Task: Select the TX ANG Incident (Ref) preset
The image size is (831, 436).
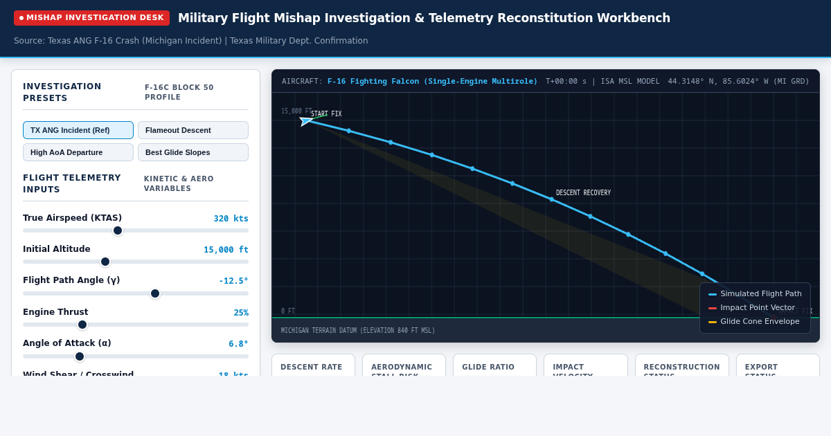Action: tap(78, 130)
